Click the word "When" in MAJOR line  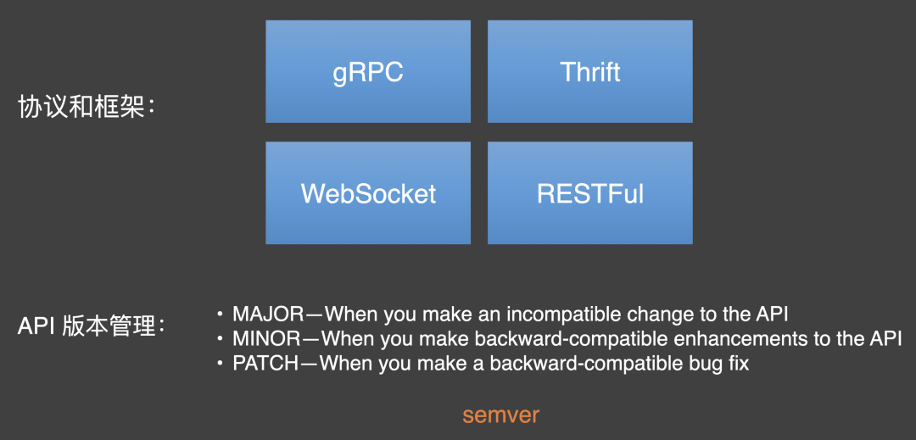(x=350, y=314)
